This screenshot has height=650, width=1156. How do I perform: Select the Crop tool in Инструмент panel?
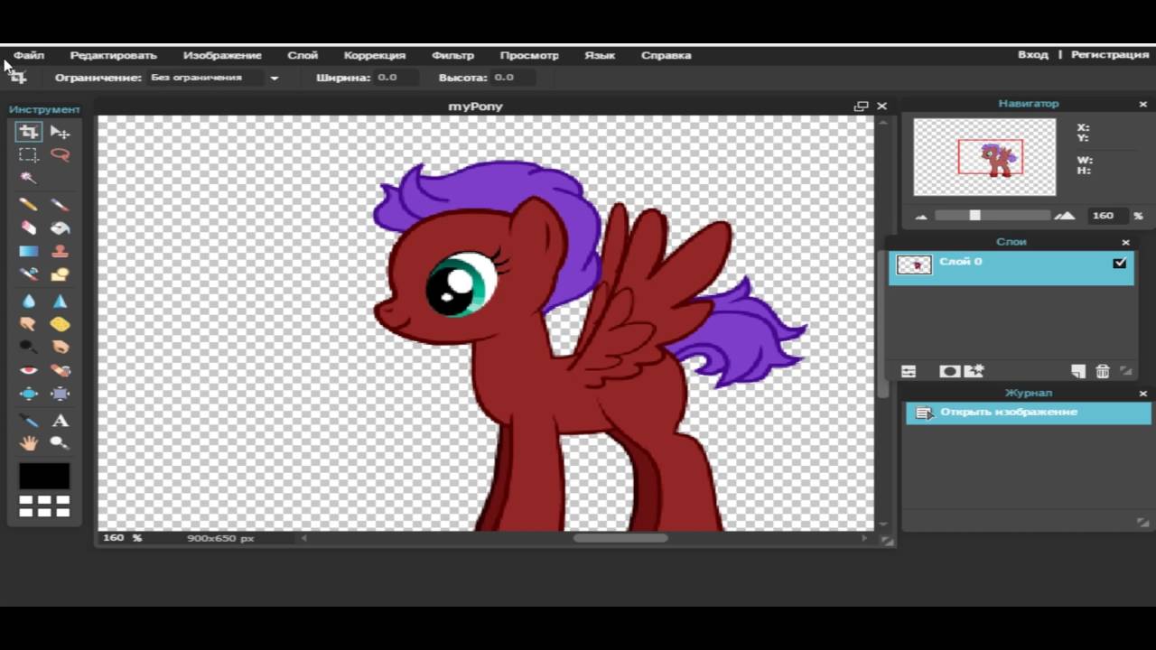29,133
